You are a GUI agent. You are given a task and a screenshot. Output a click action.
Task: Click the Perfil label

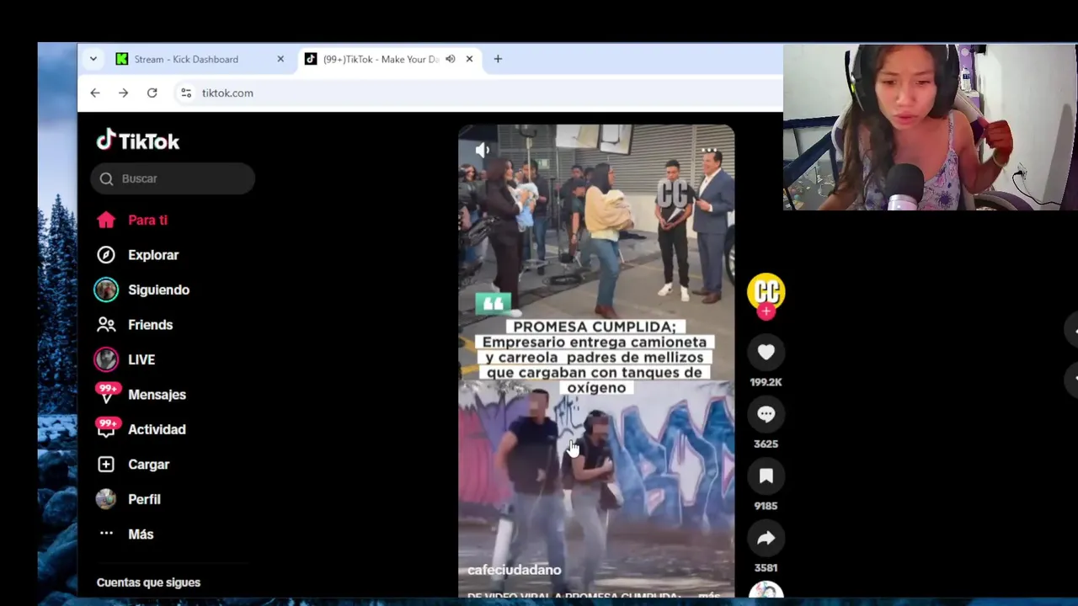(x=144, y=499)
